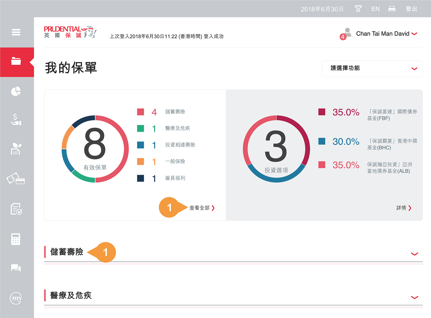Click the cash and card payment icon
This screenshot has height=318, width=431.
point(16,178)
